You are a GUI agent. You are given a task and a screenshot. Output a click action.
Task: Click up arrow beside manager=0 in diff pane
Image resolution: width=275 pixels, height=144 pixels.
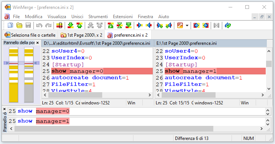(268, 110)
